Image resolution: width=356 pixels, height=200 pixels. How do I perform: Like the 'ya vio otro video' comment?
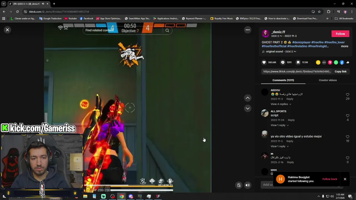click(x=347, y=137)
